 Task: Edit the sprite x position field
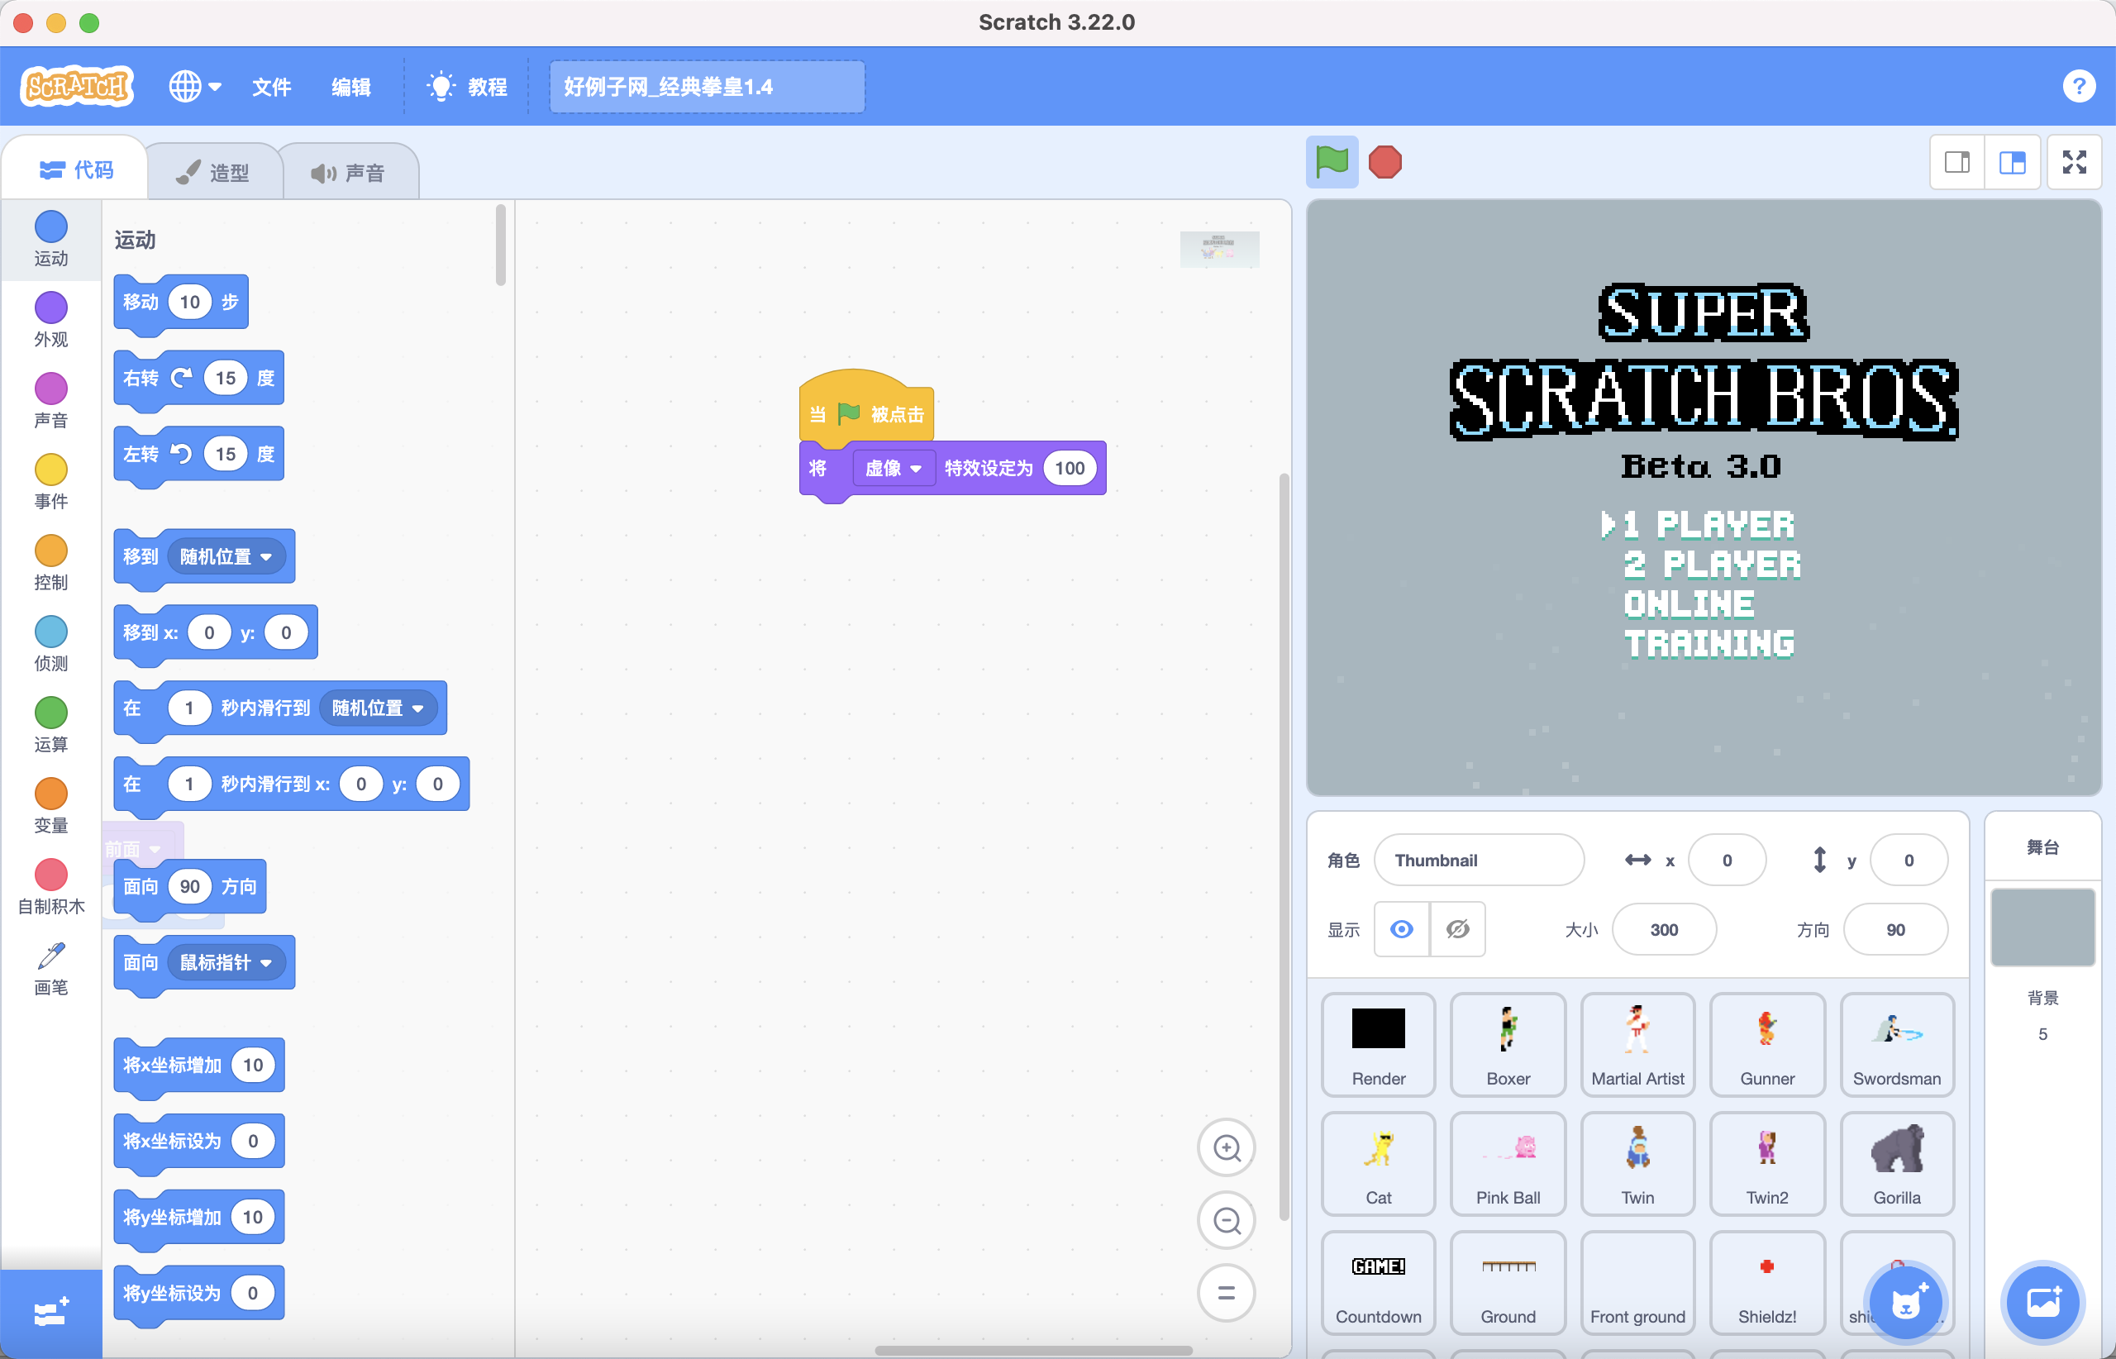tap(1726, 861)
